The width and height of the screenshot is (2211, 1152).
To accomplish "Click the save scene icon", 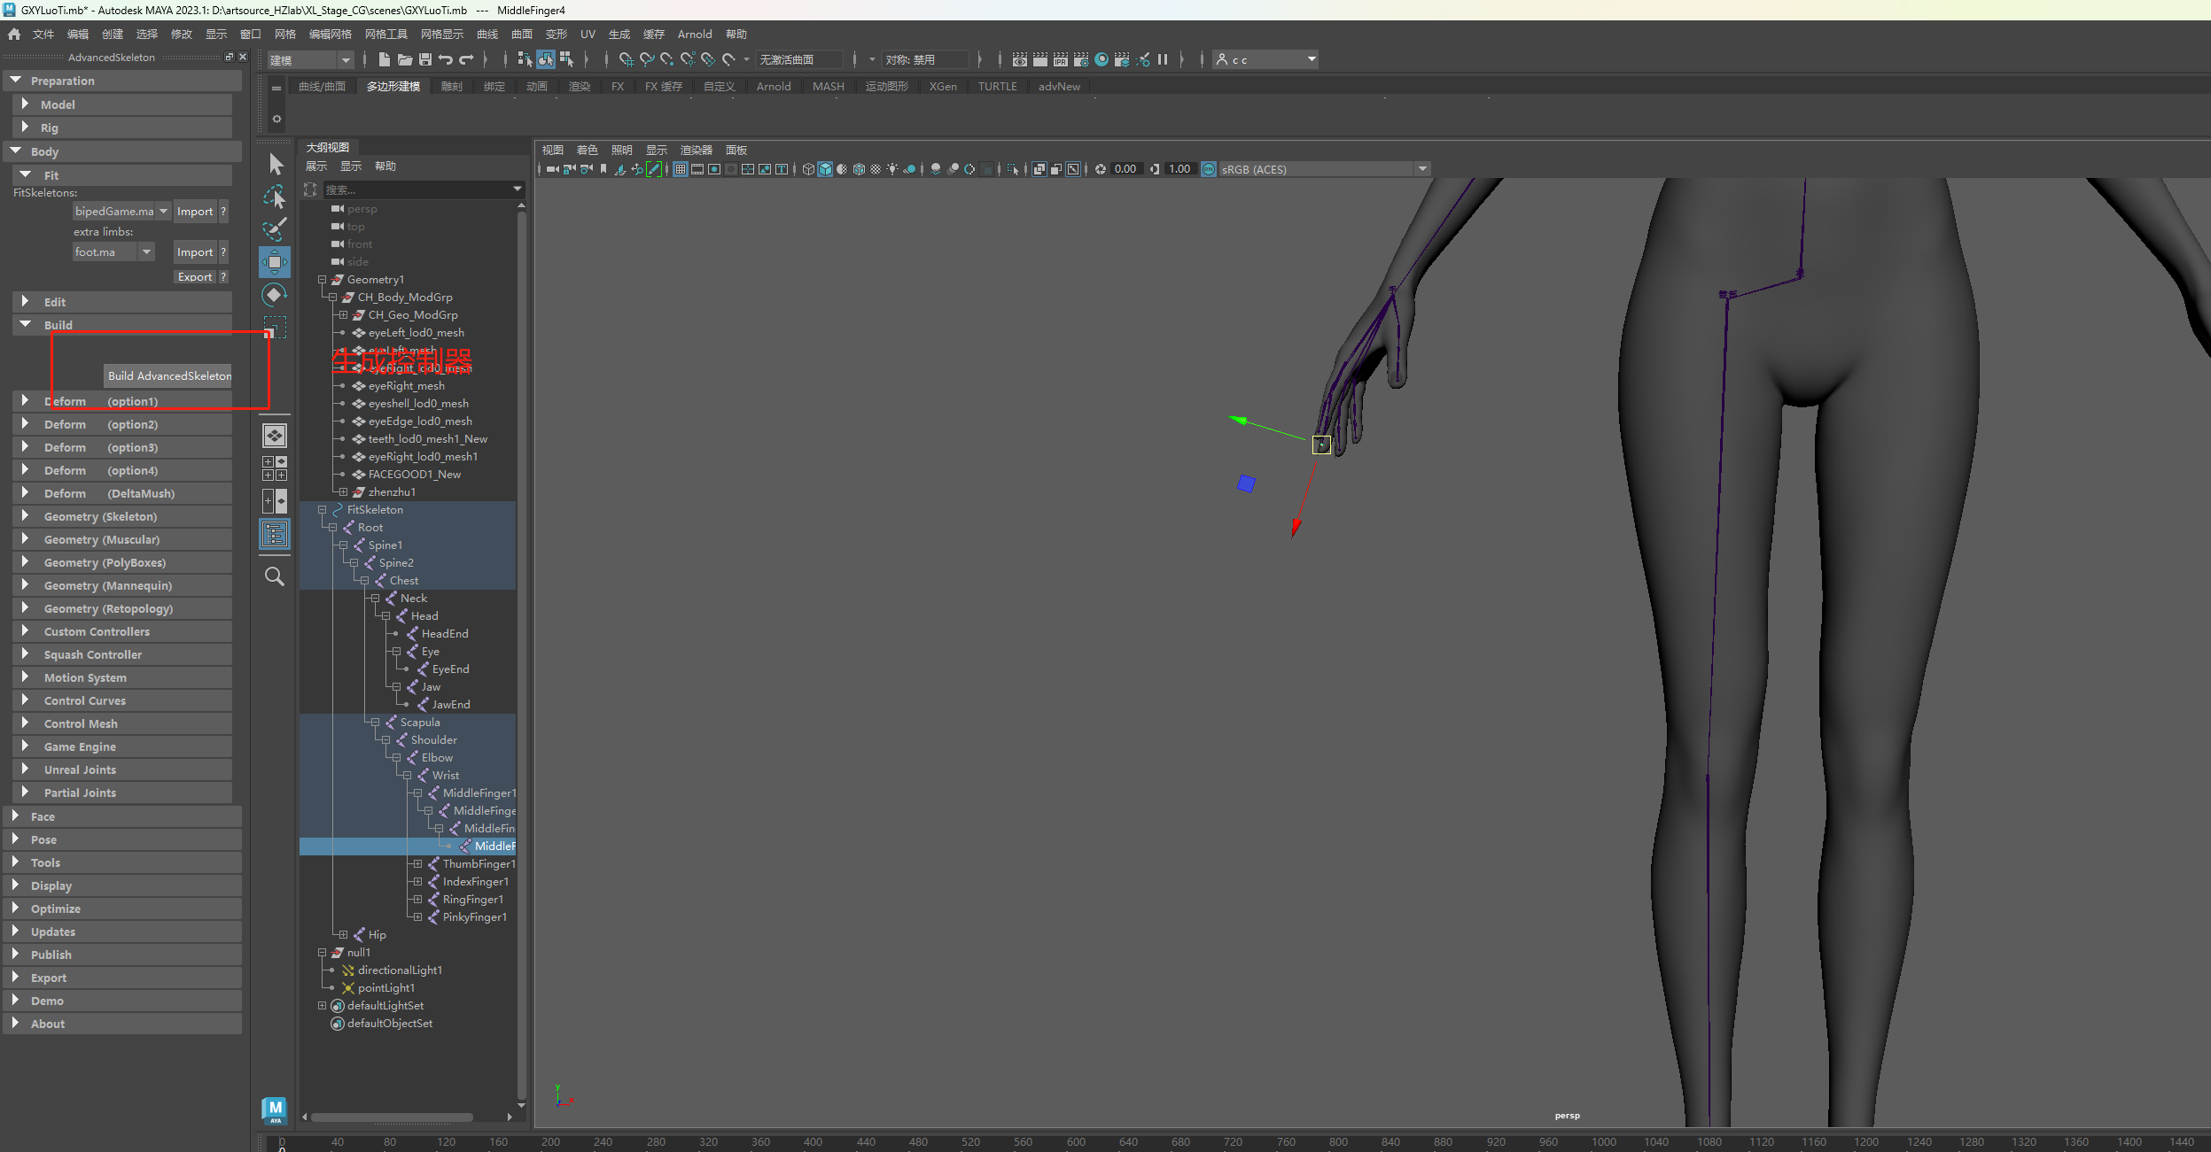I will [x=425, y=59].
